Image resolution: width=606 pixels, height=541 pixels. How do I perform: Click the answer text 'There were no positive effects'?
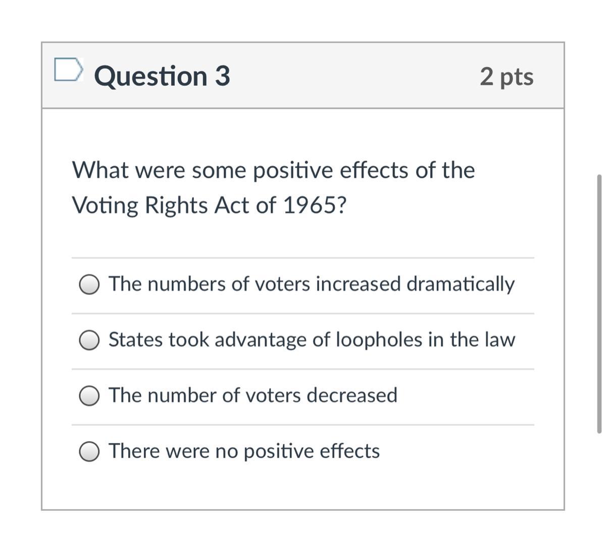[x=244, y=451]
